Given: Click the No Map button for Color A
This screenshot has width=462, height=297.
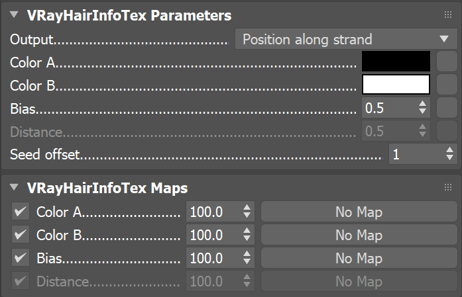Looking at the screenshot, I should click(359, 212).
